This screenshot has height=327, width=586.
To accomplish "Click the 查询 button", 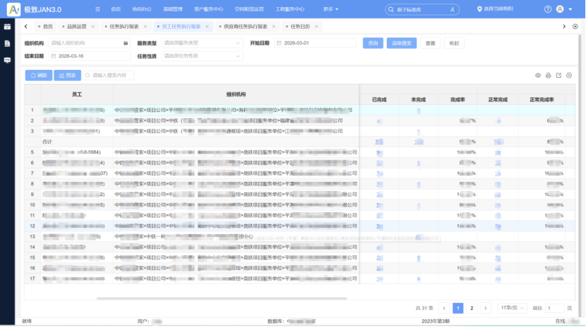I will tap(373, 43).
